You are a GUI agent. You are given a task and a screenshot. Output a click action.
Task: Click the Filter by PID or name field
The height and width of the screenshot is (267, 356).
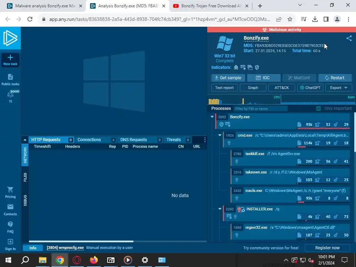pyautogui.click(x=260, y=108)
